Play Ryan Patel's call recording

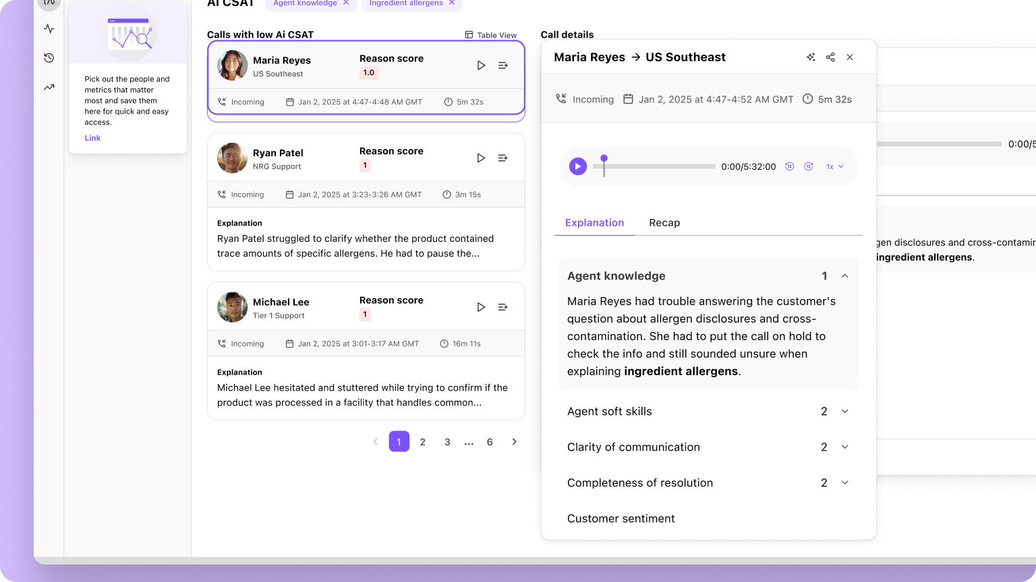(x=481, y=157)
